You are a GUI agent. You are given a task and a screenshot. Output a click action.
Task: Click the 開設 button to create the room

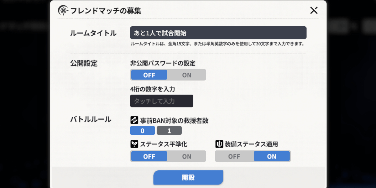(188, 177)
